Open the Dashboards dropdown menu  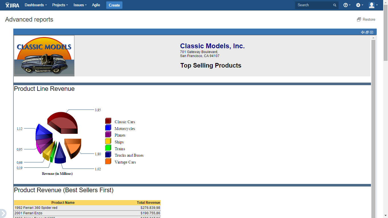click(36, 5)
